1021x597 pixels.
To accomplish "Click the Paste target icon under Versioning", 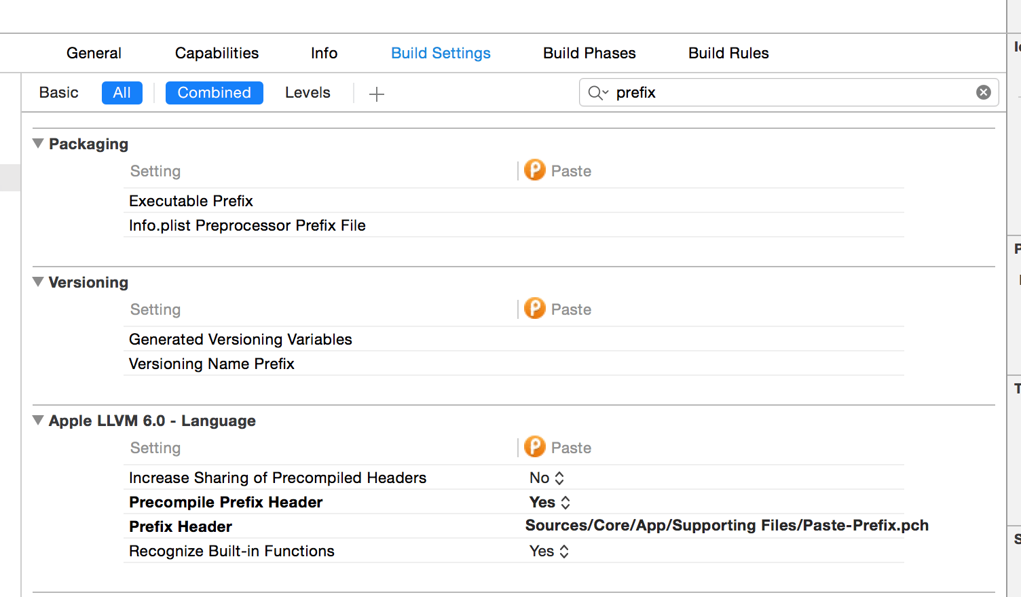I will point(535,309).
